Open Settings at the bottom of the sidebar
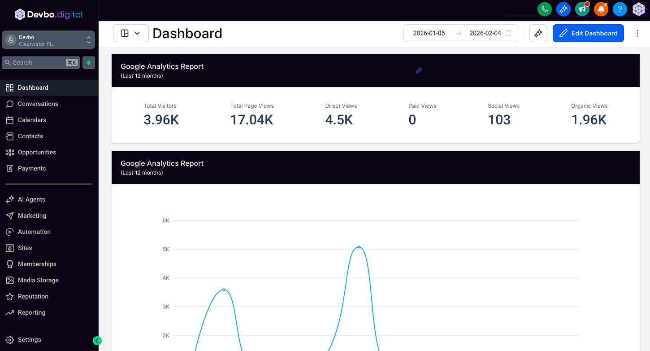This screenshot has height=351, width=650. (29, 340)
